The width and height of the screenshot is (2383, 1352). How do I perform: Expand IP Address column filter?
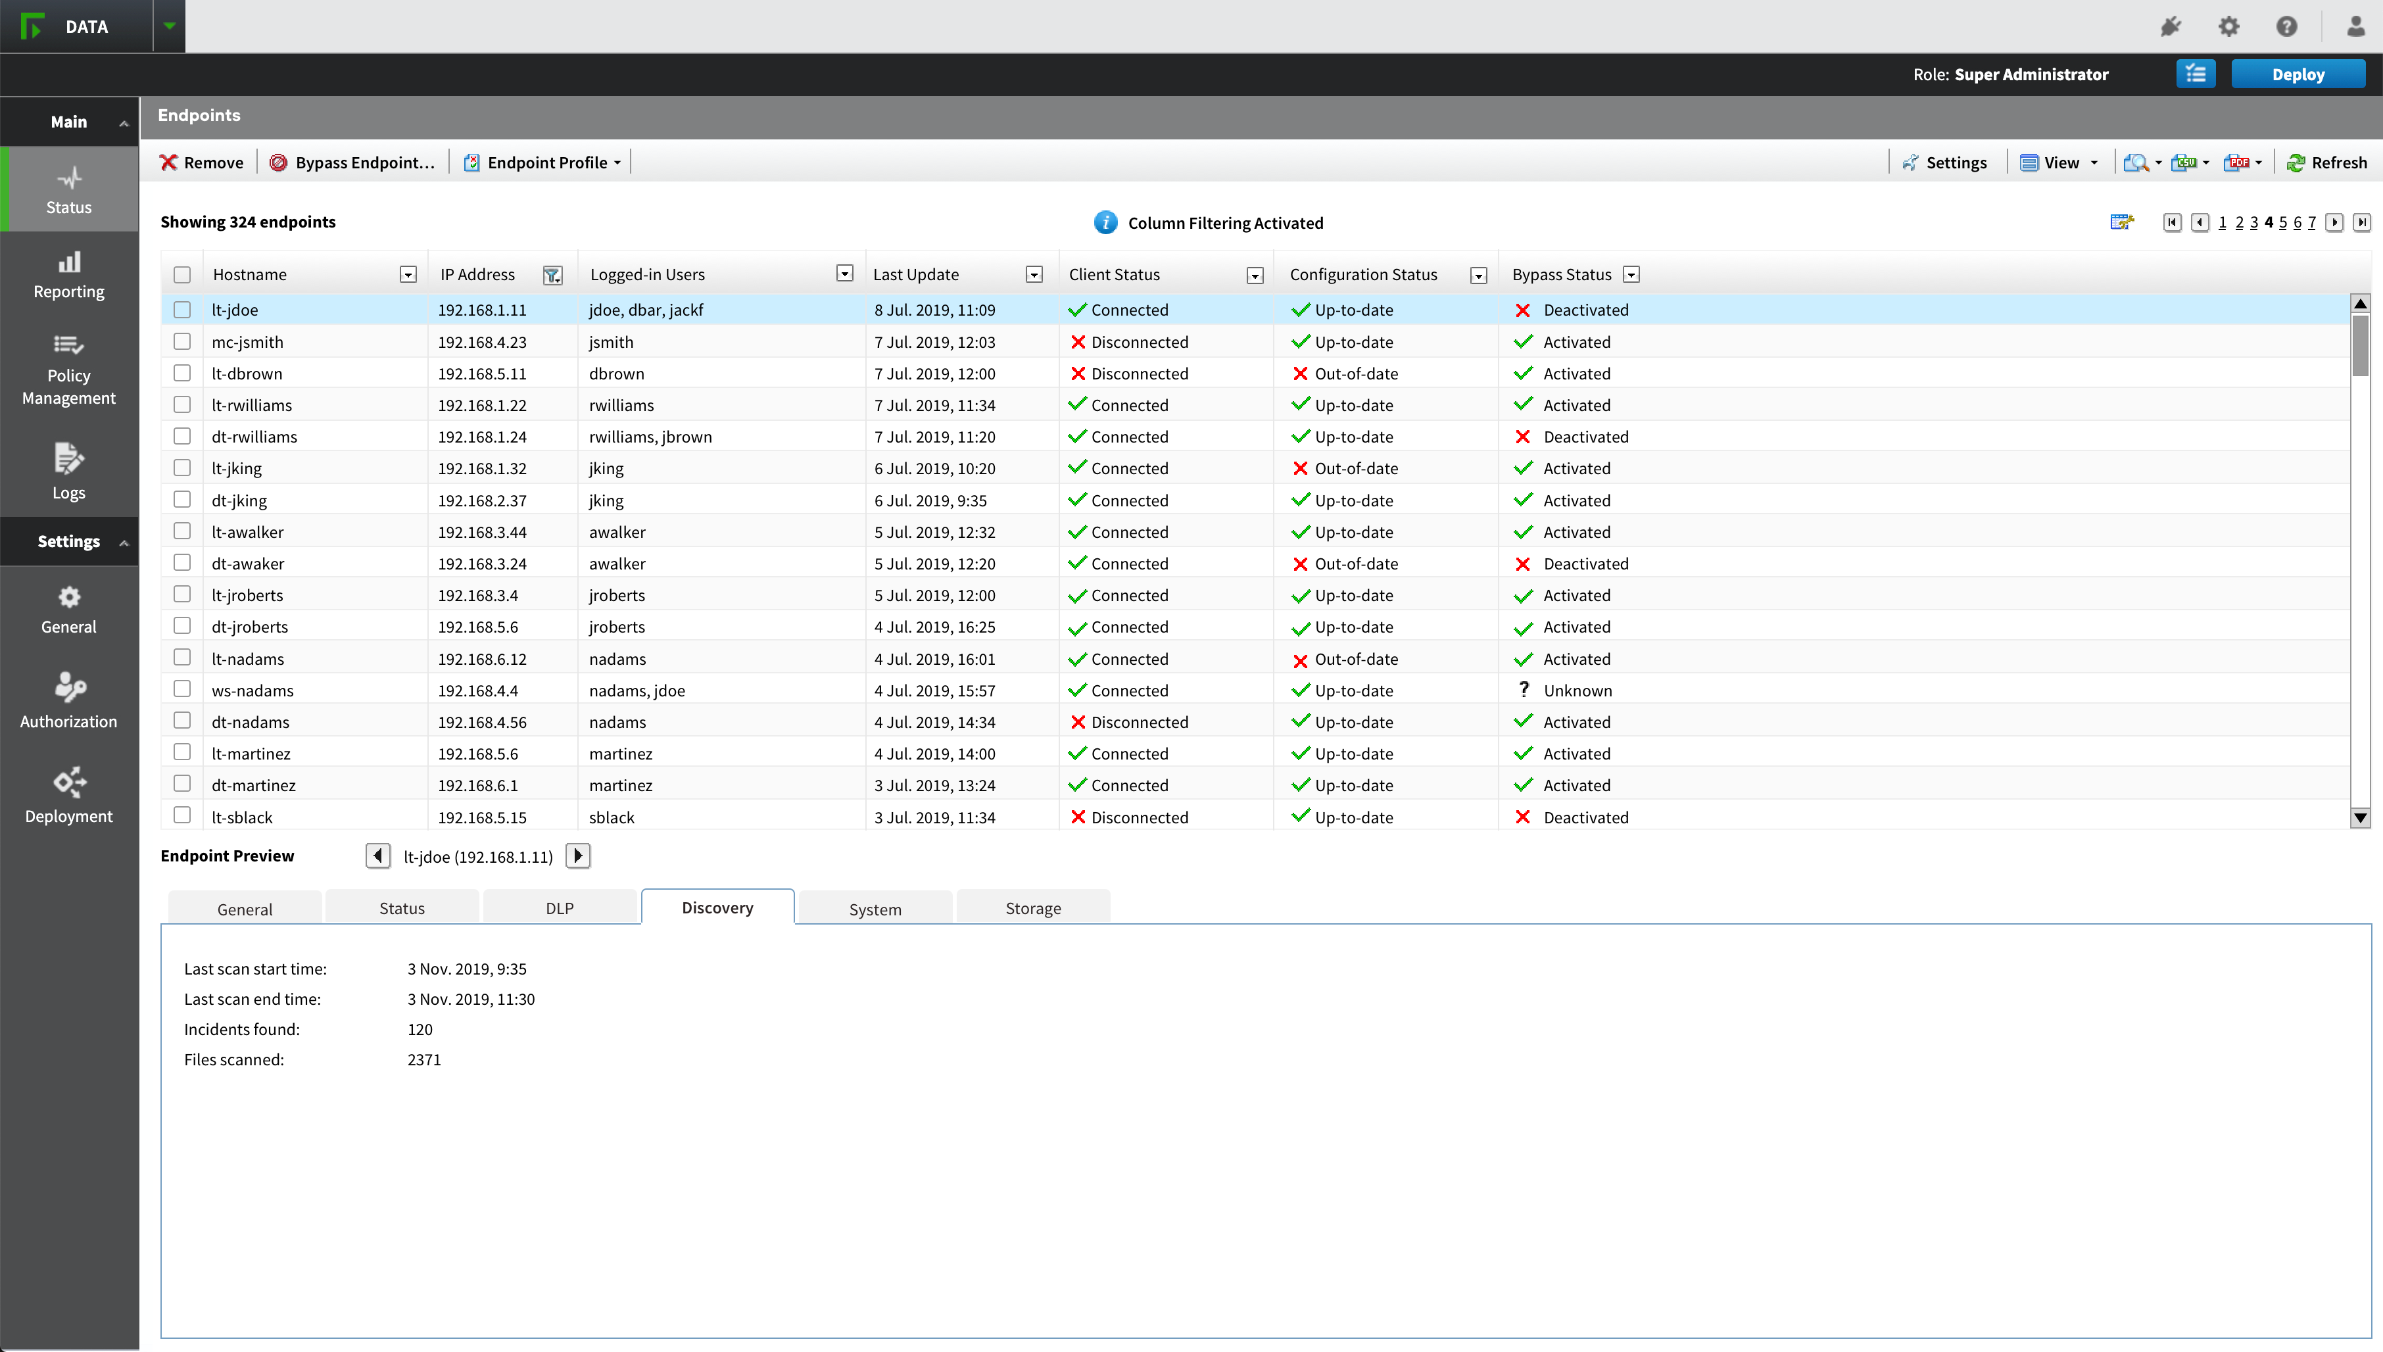[553, 275]
